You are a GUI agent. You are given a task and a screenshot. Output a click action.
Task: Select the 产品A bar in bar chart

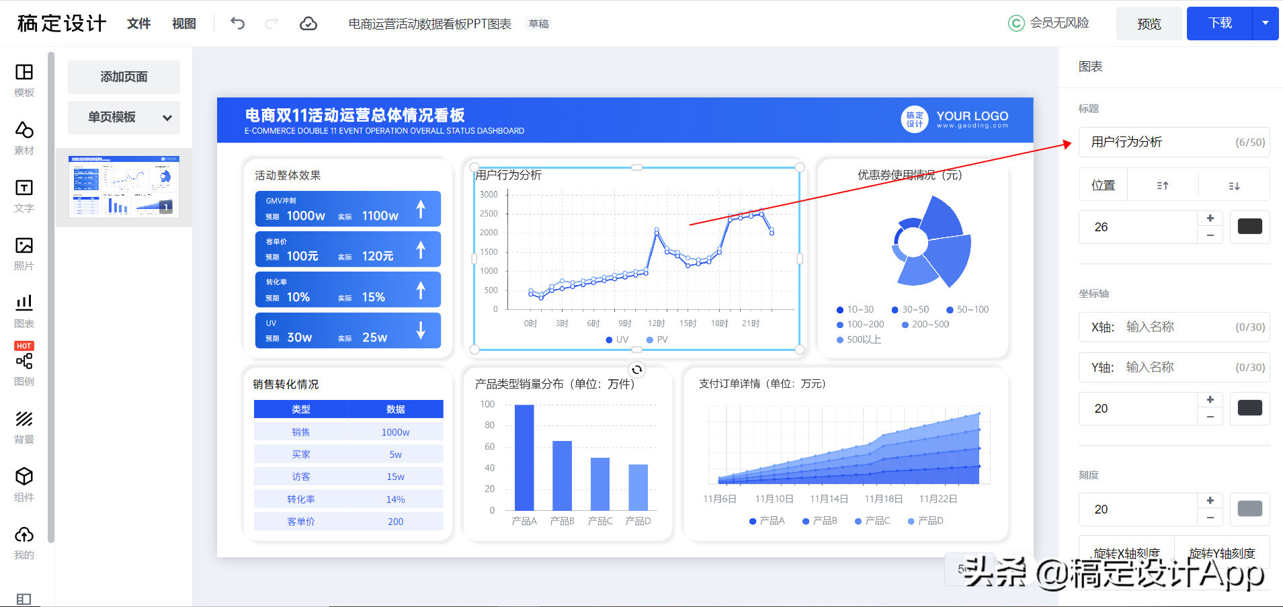pos(524,457)
